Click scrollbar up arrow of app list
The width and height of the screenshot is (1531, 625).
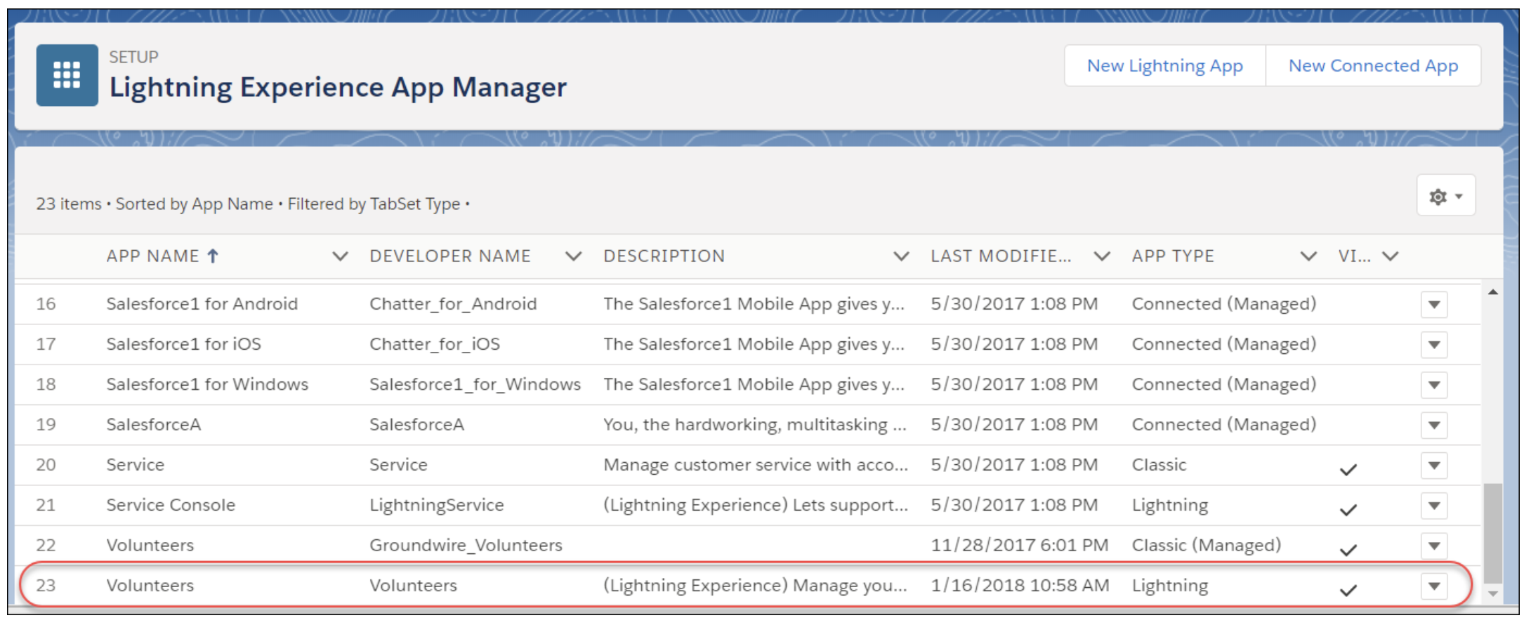(x=1493, y=292)
